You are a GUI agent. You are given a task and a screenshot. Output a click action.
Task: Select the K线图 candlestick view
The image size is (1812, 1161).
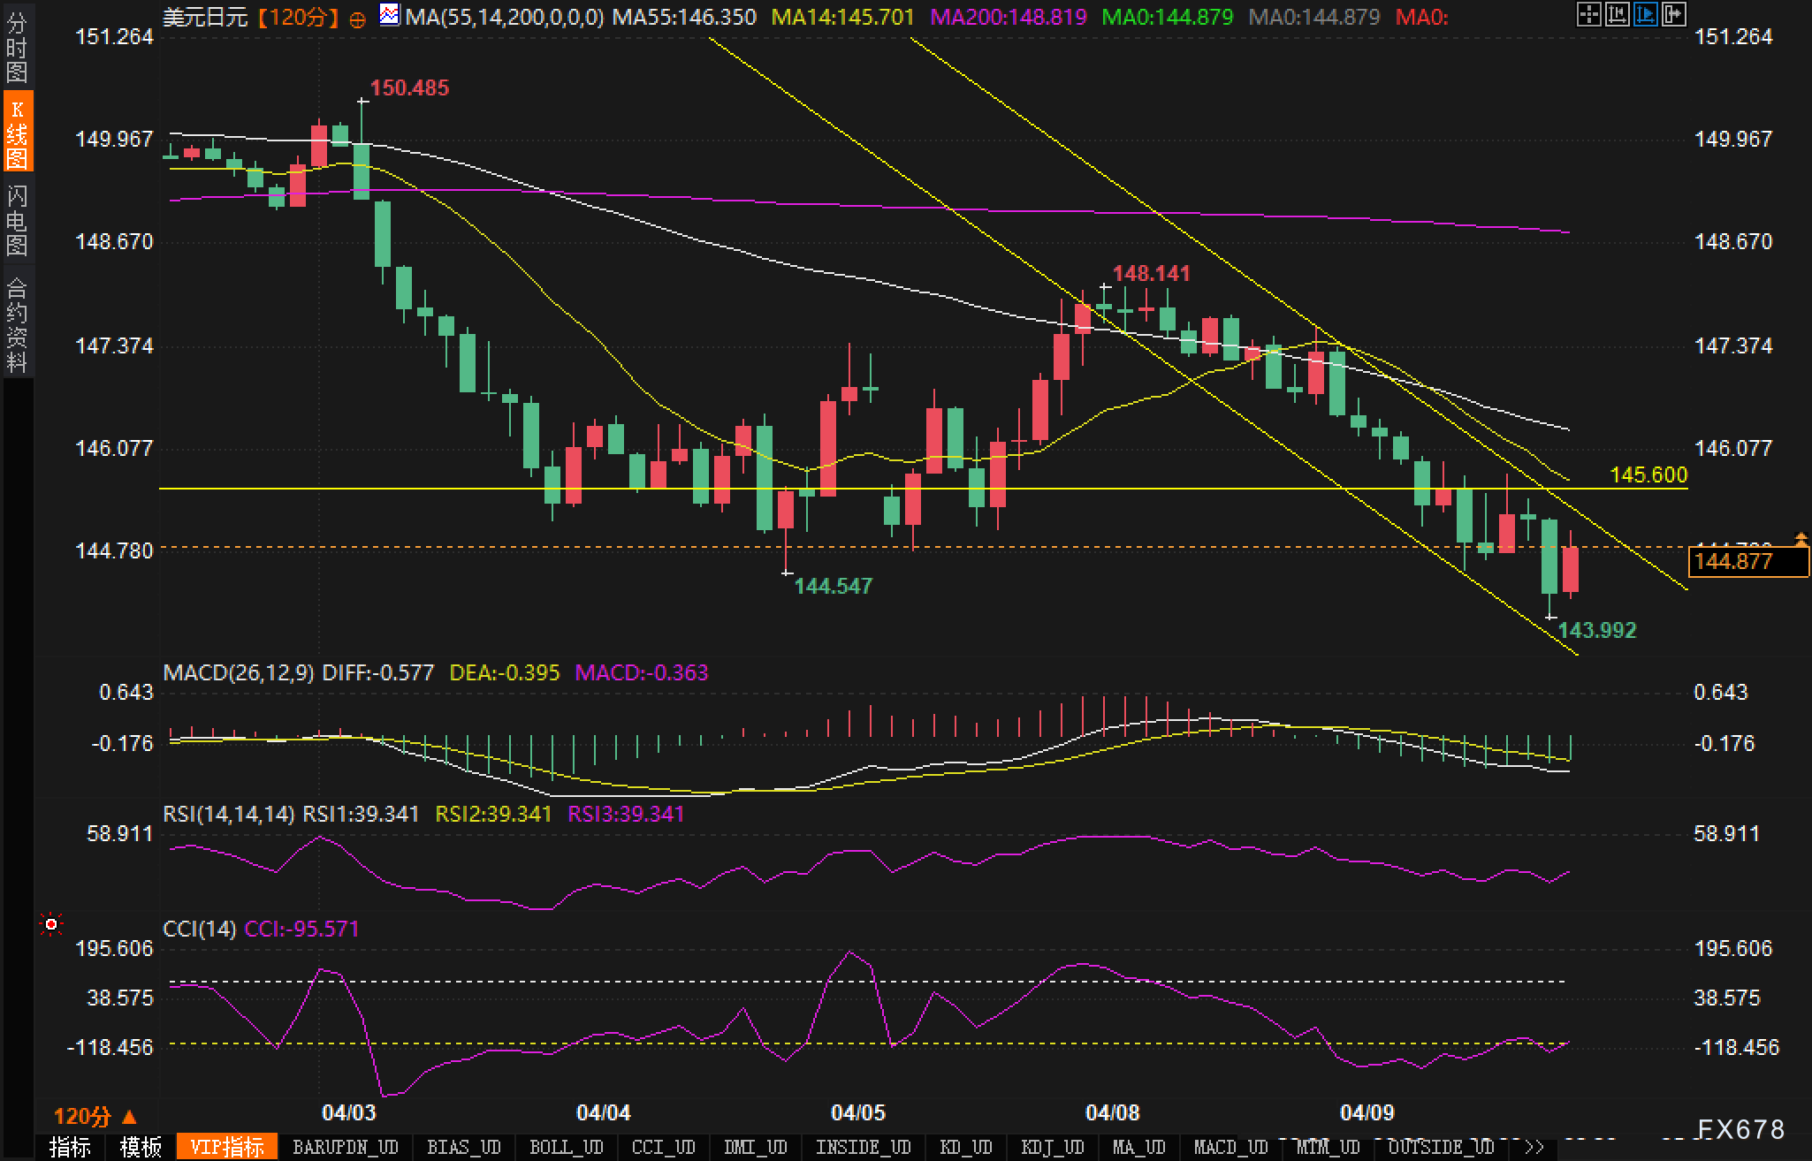17,133
